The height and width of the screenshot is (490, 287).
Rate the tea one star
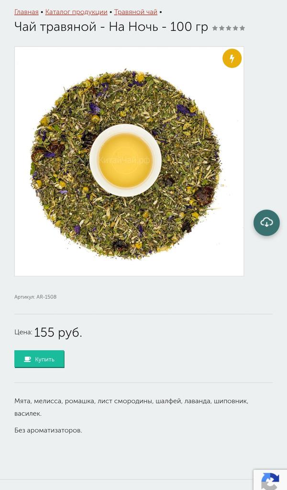(x=215, y=28)
